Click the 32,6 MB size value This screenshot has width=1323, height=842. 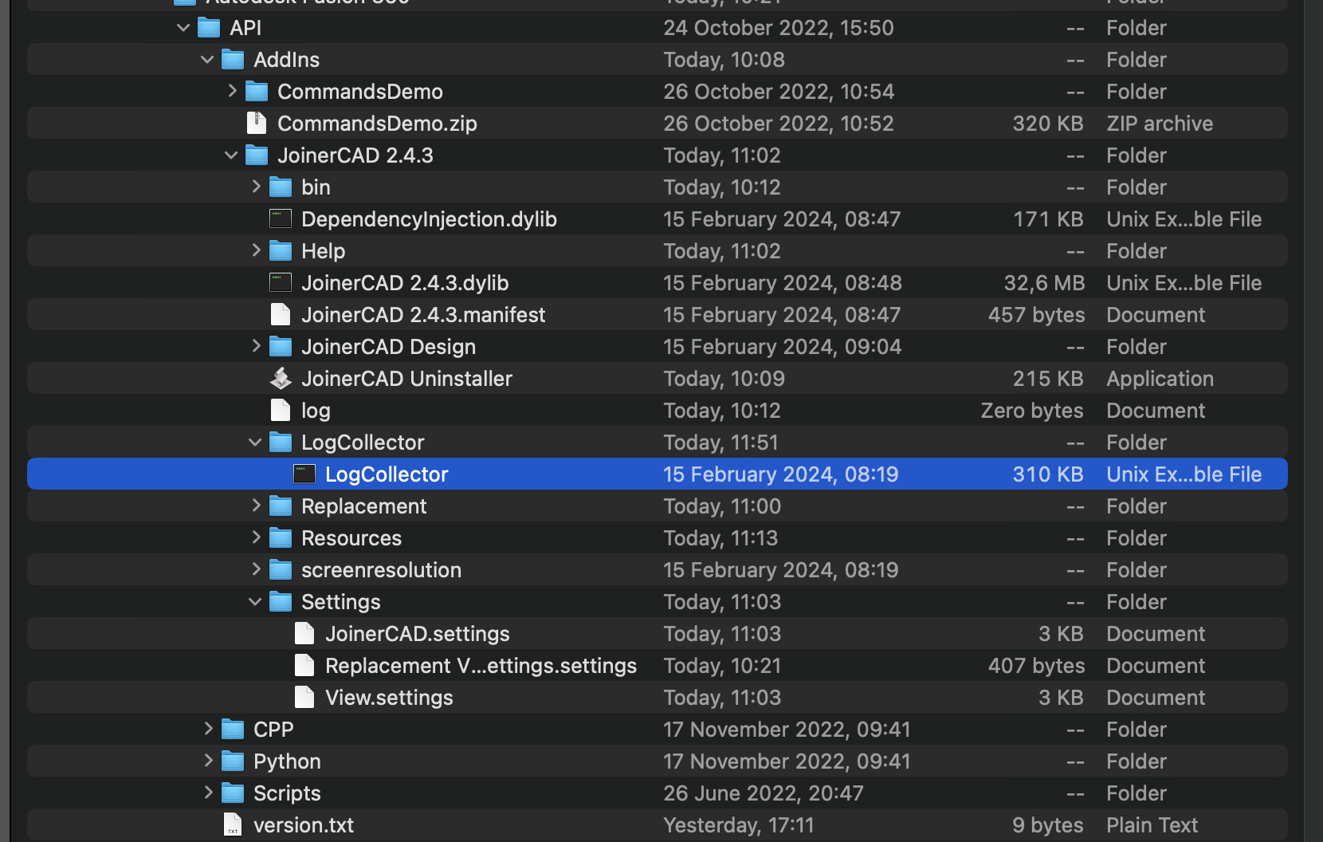pos(1044,283)
